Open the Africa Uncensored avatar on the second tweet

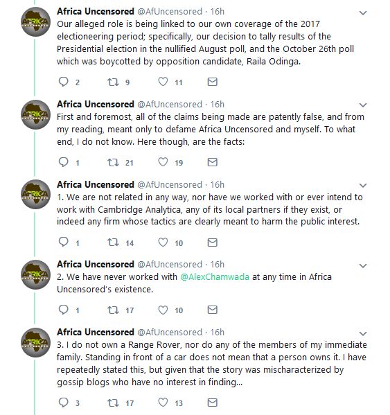click(x=35, y=114)
